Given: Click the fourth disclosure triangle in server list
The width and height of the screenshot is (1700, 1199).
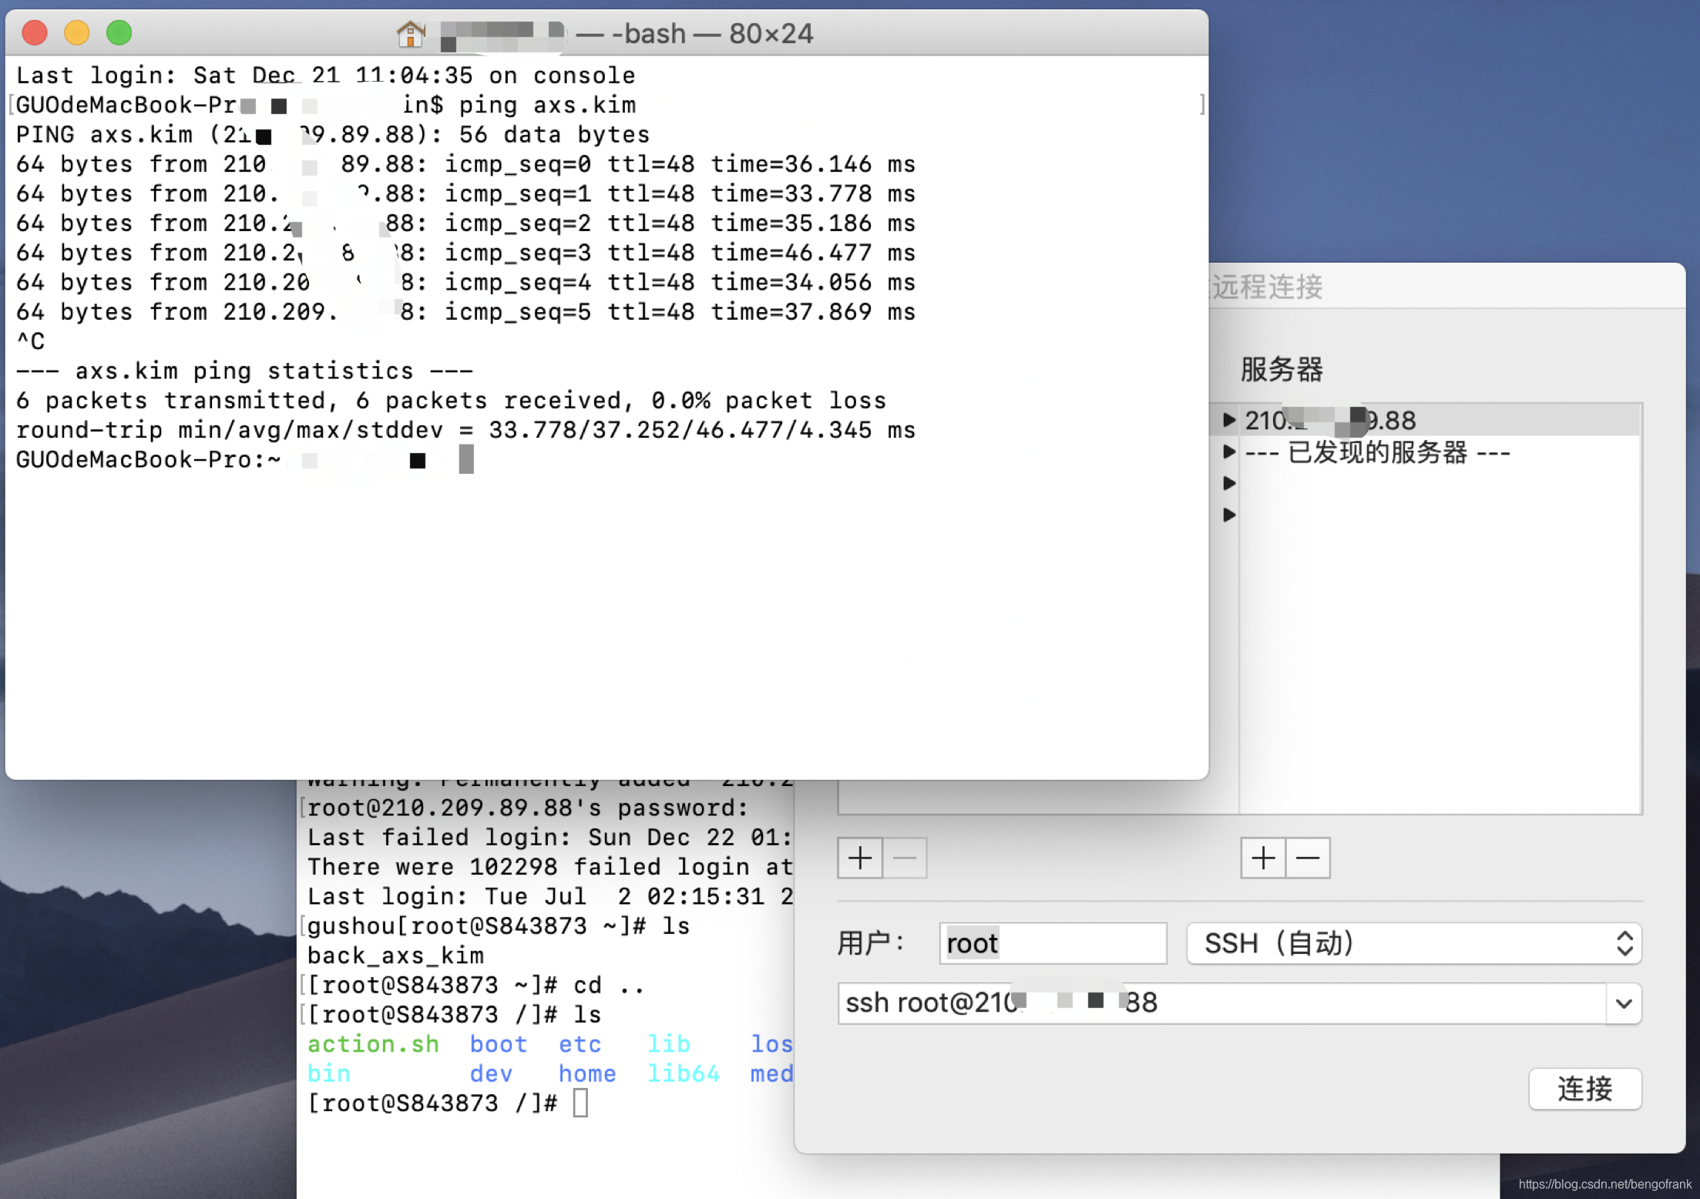Looking at the screenshot, I should click(x=1229, y=515).
